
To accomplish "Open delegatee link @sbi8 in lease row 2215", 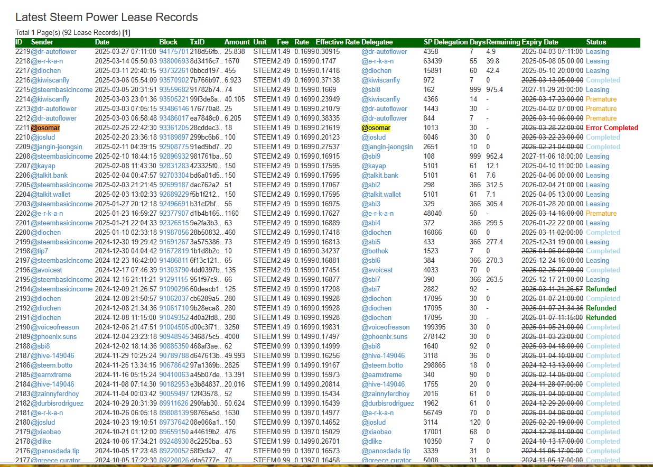I will 371,90.
